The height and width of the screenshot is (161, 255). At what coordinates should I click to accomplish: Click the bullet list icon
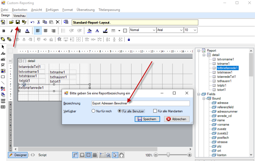click(63, 31)
